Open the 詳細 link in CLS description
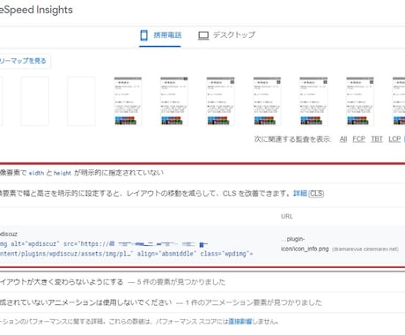 300,193
